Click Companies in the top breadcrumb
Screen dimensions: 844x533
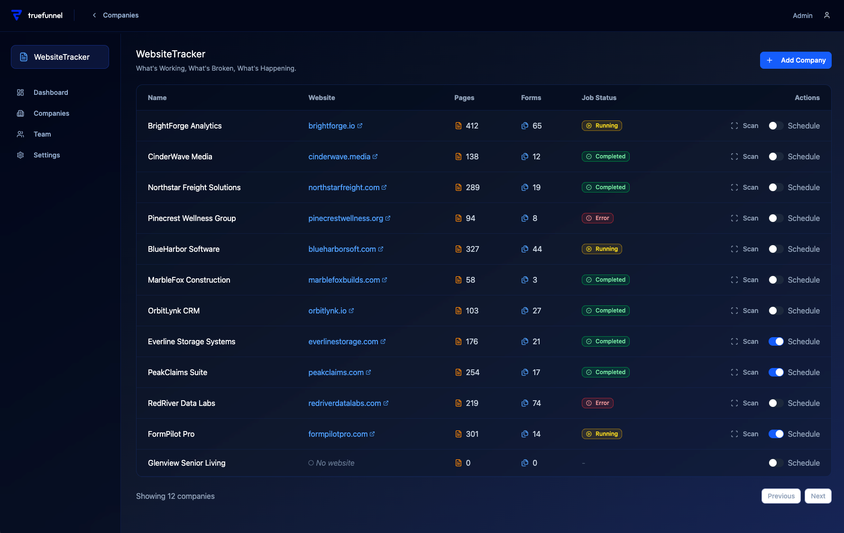point(120,15)
